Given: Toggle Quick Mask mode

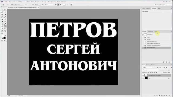Looking at the screenshot, I should coord(2,41).
